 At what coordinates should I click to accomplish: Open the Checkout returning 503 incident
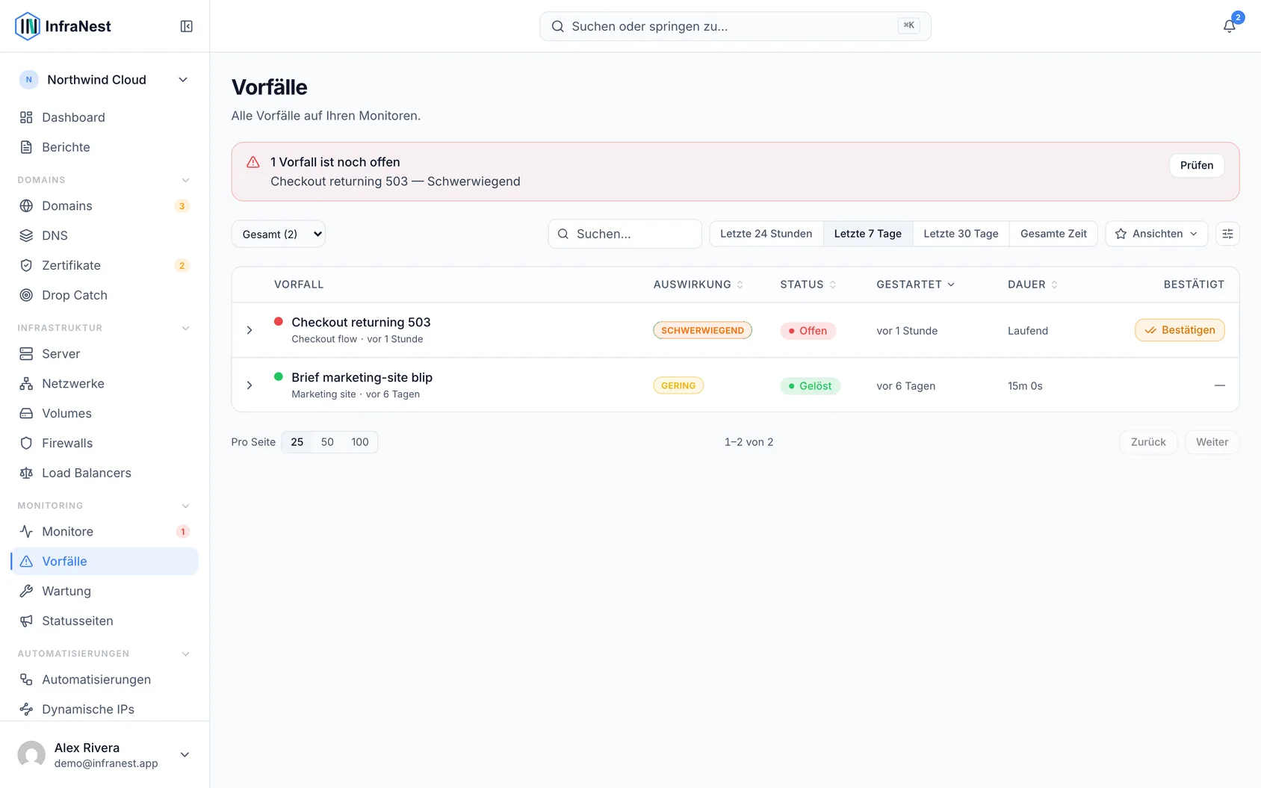tap(361, 322)
